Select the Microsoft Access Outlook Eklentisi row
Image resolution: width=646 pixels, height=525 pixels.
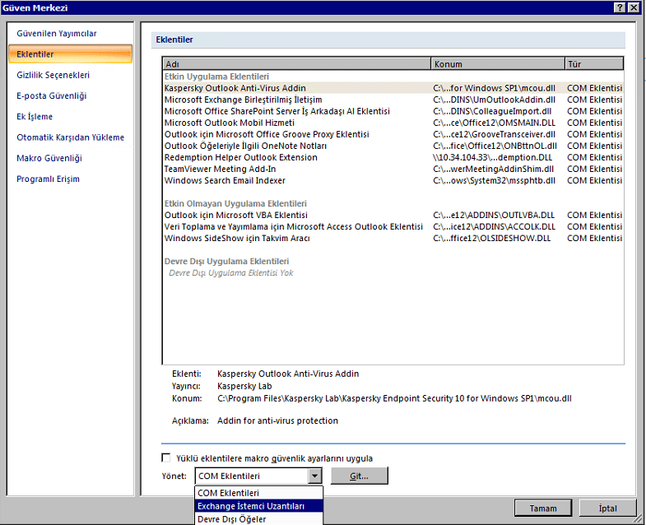click(x=393, y=226)
